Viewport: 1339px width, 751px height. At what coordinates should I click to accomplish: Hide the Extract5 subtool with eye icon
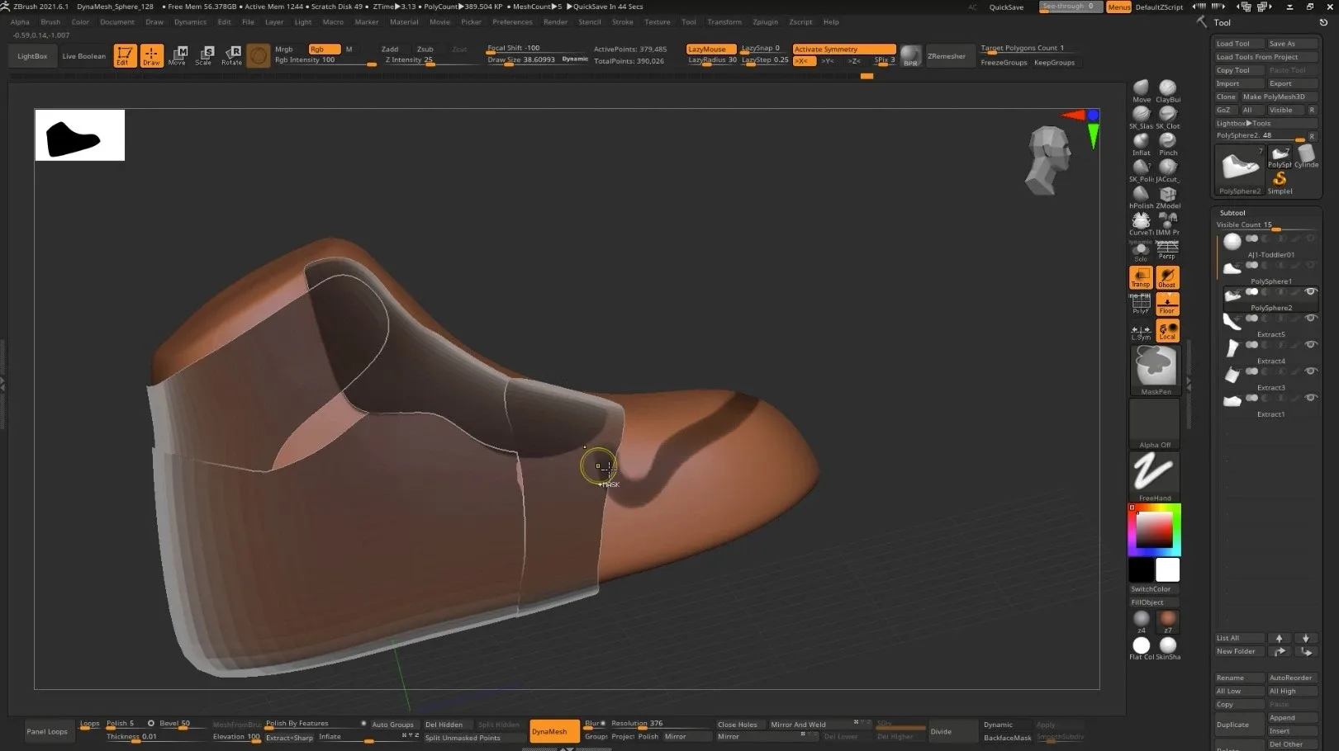click(x=1310, y=318)
